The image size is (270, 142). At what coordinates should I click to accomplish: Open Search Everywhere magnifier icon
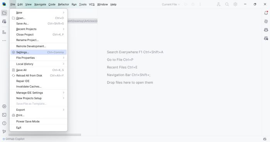[227, 4]
